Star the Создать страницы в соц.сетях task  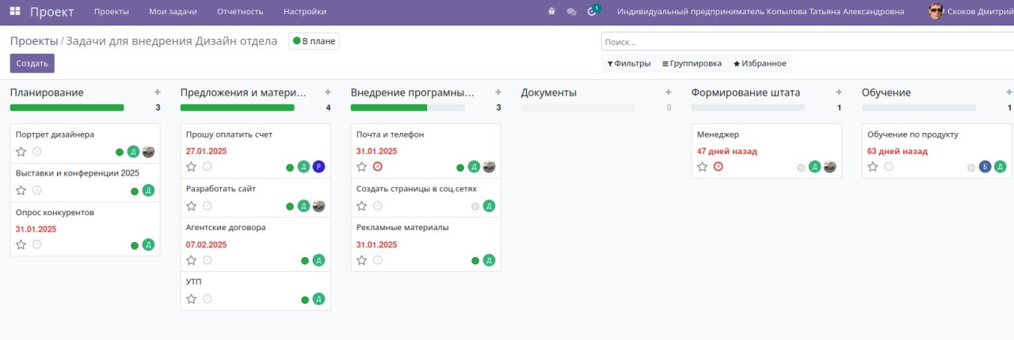click(362, 206)
